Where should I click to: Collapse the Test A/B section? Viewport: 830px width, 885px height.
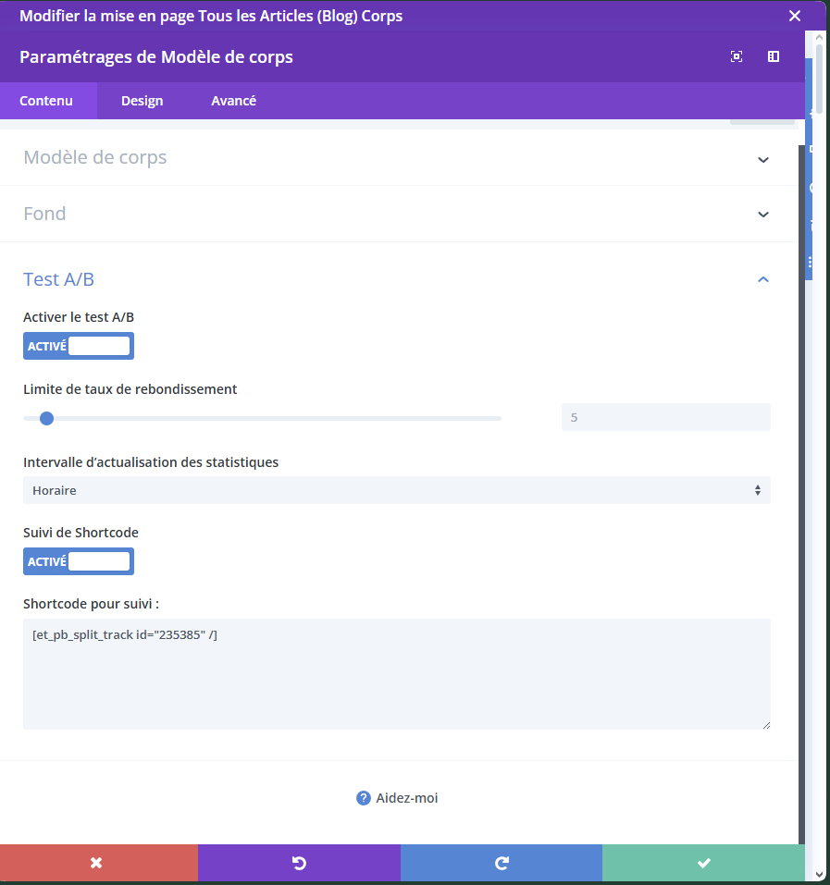point(762,279)
